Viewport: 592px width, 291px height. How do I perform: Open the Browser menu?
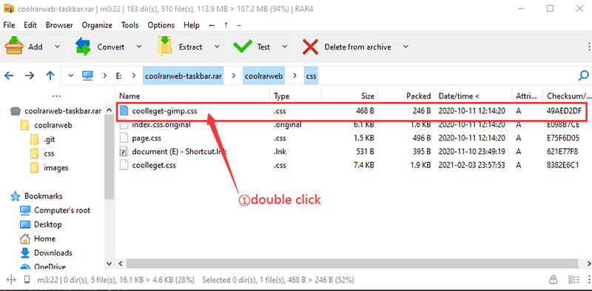coord(59,25)
